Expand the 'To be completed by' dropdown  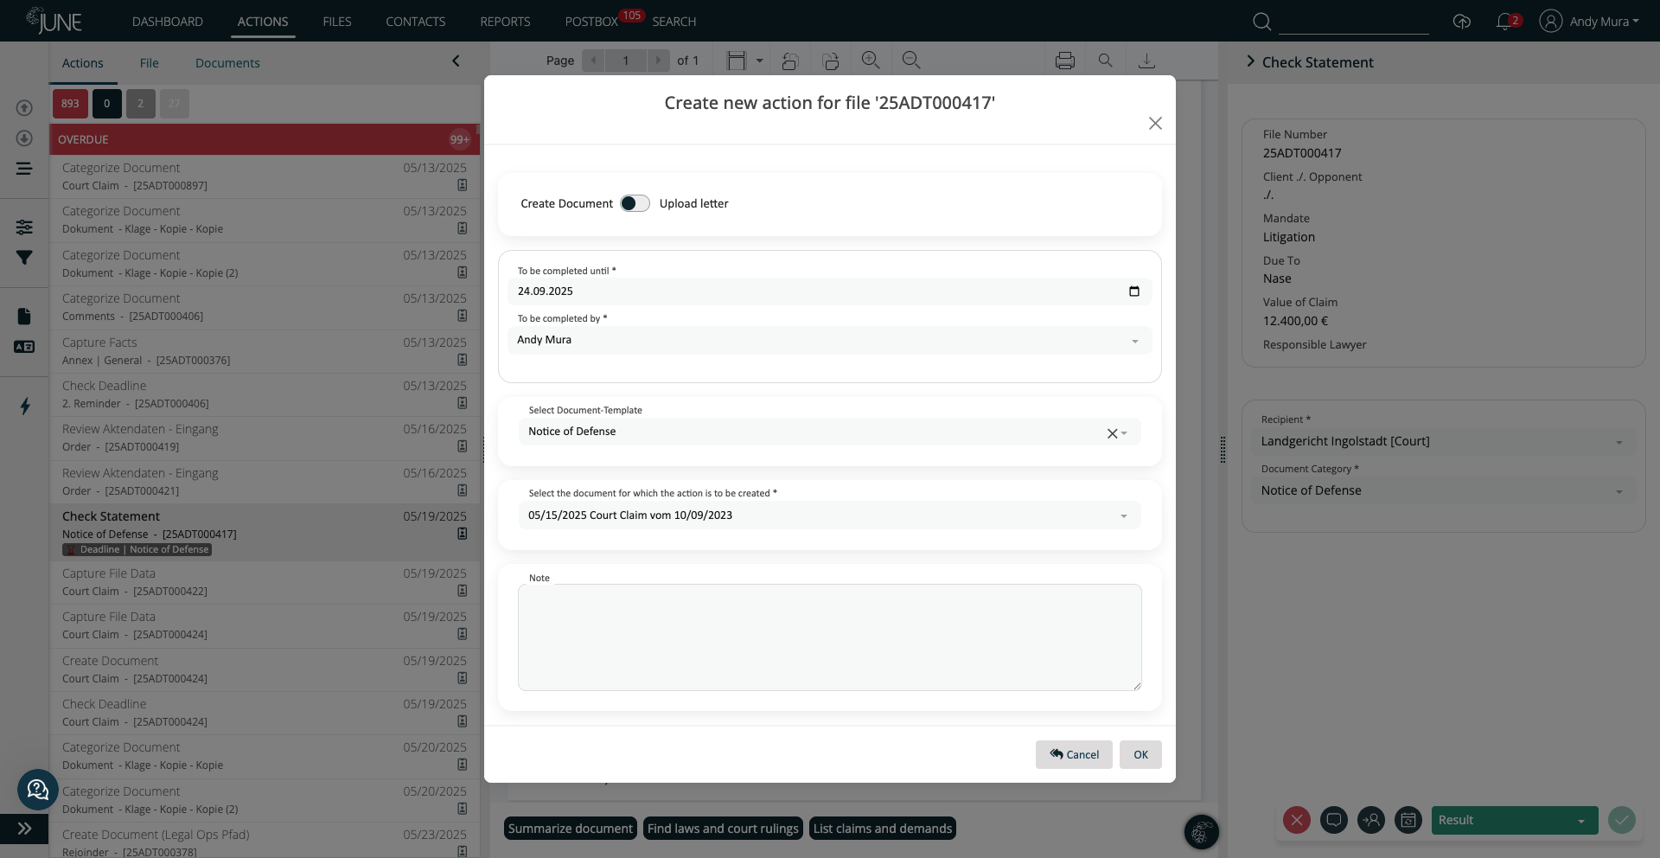[x=1135, y=341]
